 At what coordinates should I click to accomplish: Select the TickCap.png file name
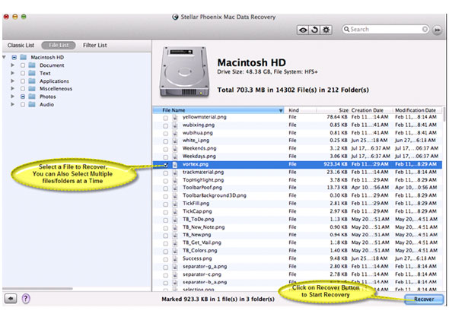point(197,211)
